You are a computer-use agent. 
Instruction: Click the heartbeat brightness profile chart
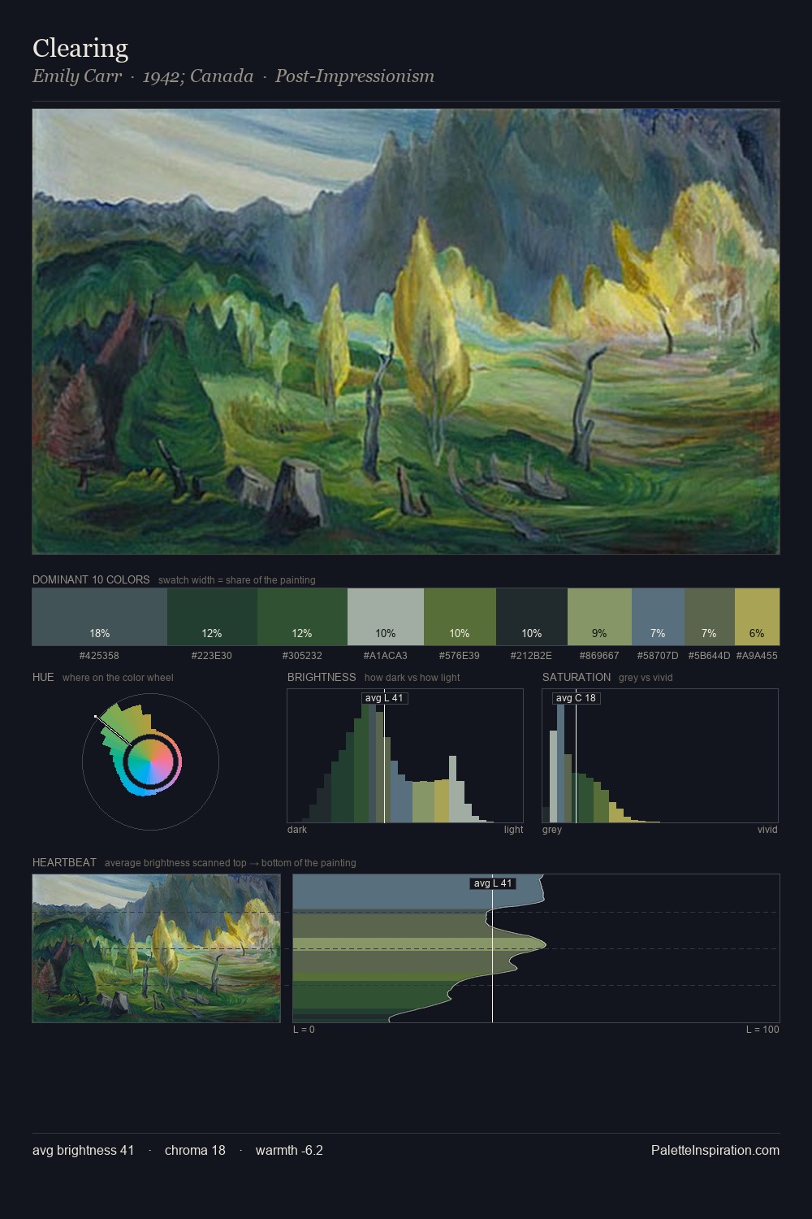536,948
